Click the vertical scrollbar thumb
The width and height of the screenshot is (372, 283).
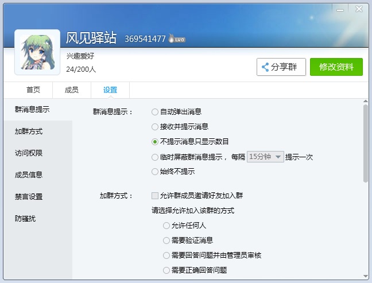[366, 144]
